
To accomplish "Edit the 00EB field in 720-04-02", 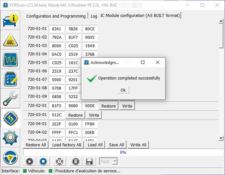I will click(90, 133).
